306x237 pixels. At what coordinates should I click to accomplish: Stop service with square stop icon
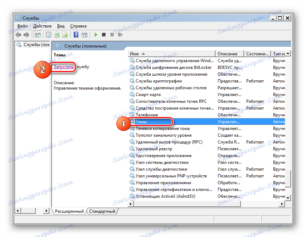click(104, 35)
